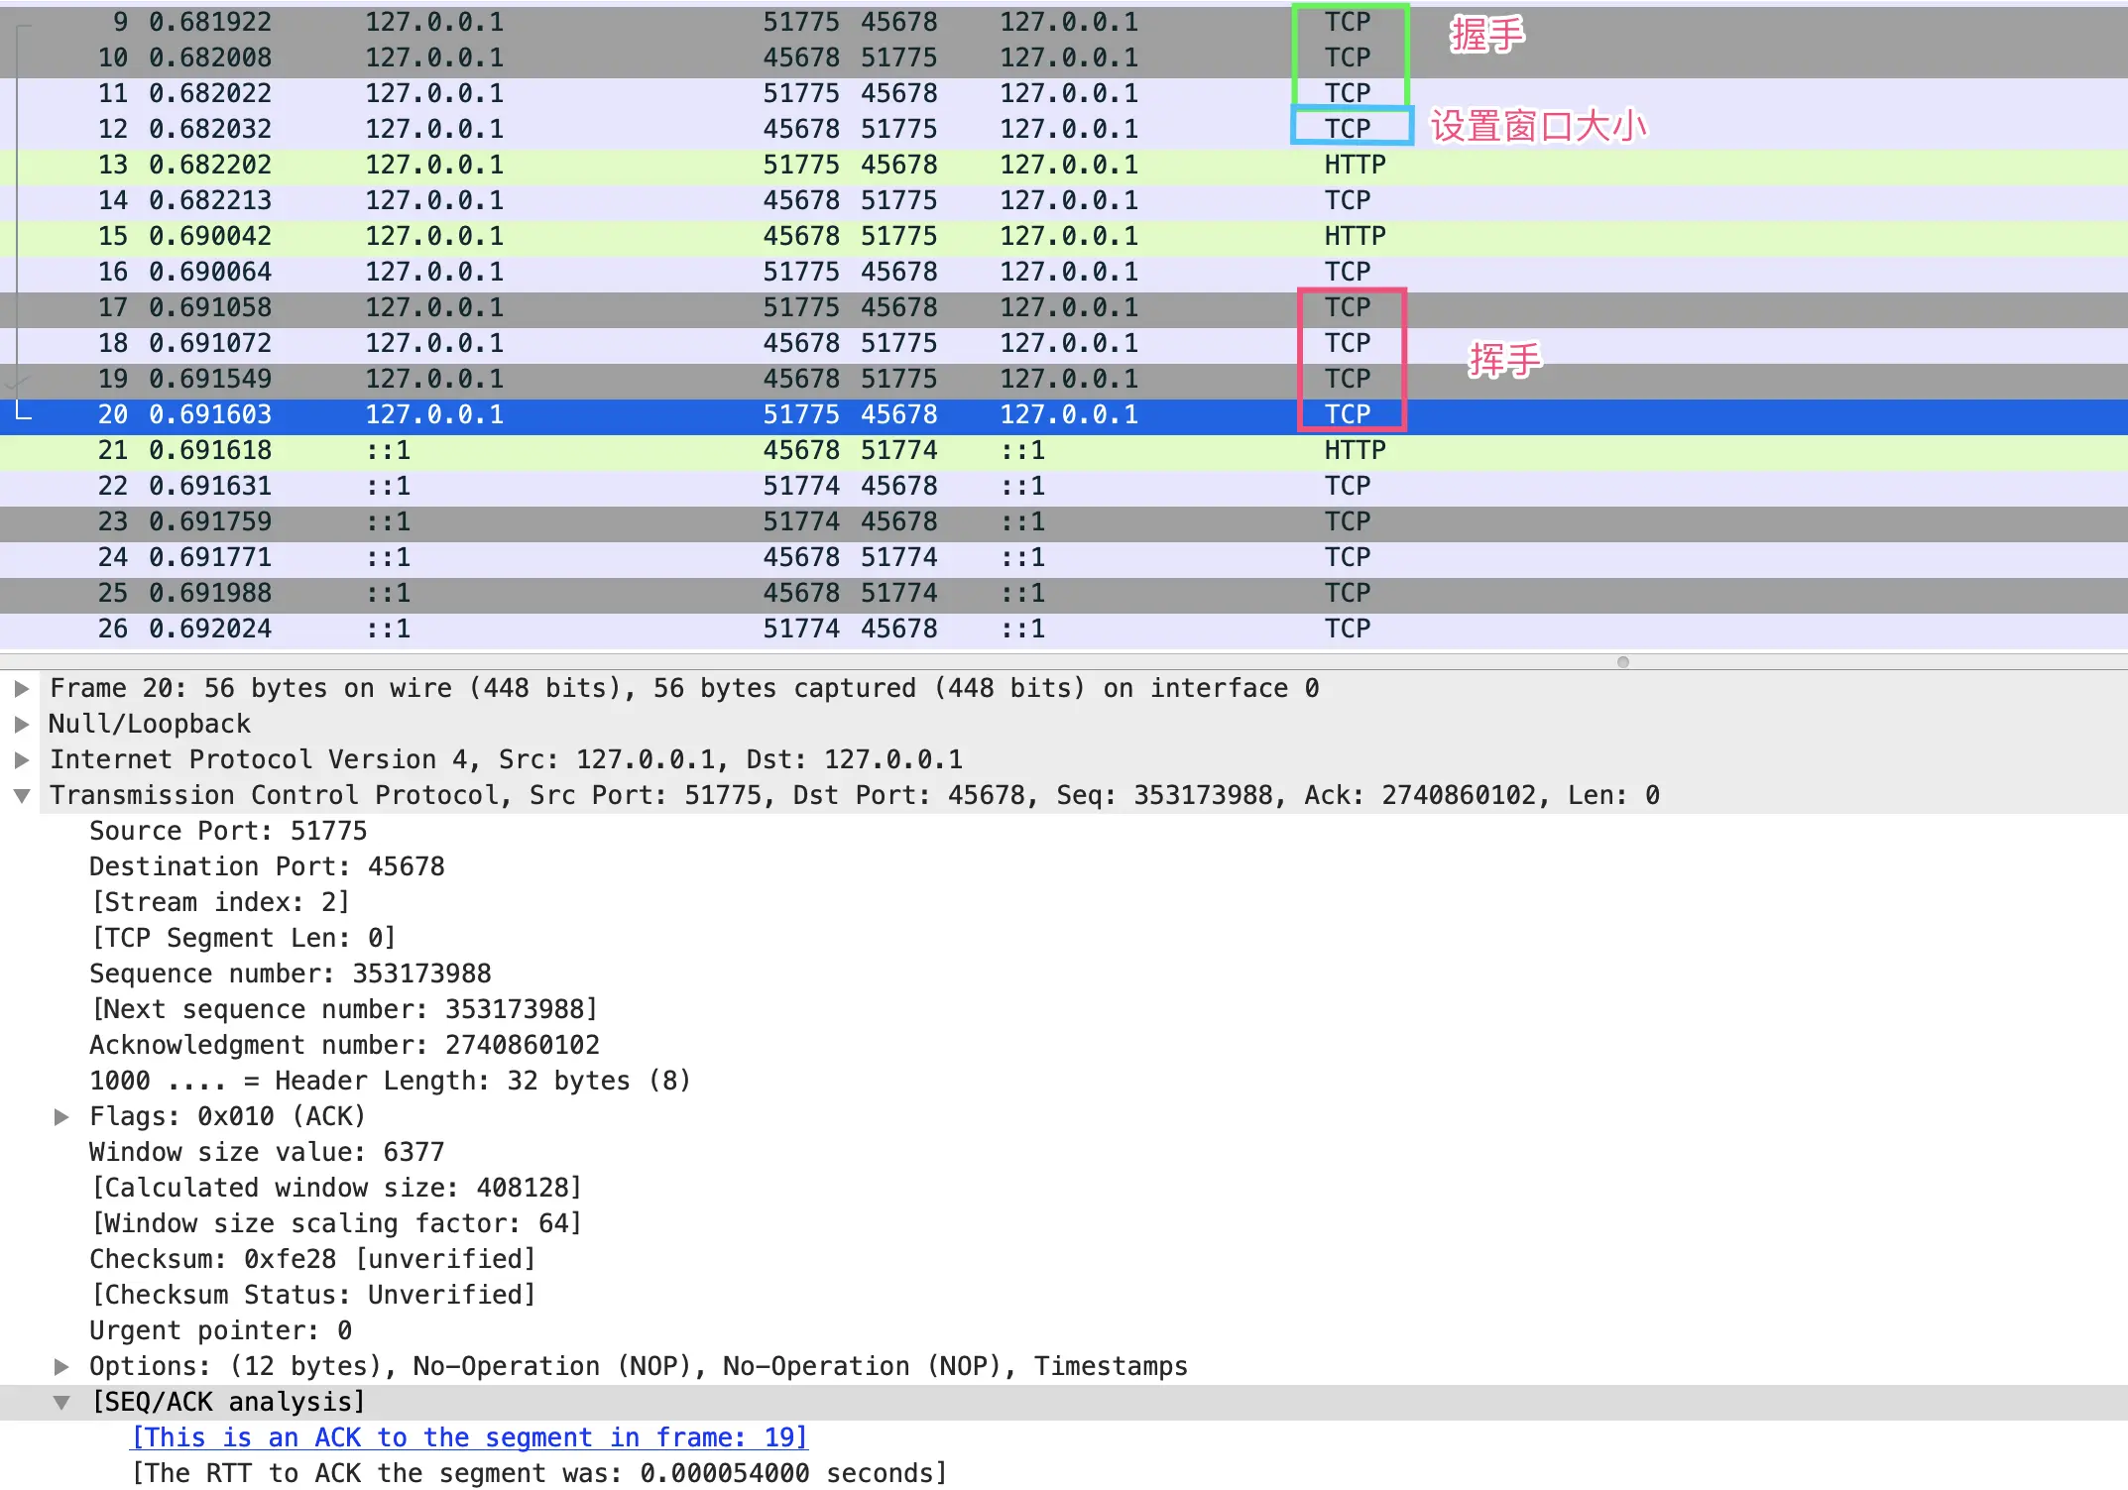Collapse the SEQ/ACK analysis section
Screen dimensions: 2128x1490
coord(61,1402)
